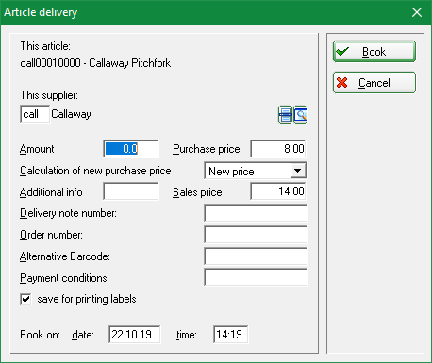Select the Book on date field
Image resolution: width=432 pixels, height=363 pixels.
click(135, 335)
